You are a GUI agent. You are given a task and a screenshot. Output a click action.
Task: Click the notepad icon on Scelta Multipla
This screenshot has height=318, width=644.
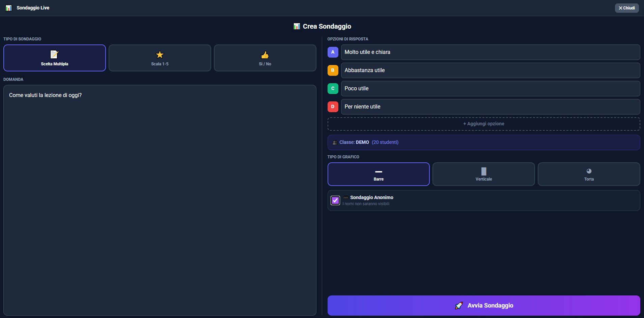click(x=54, y=54)
